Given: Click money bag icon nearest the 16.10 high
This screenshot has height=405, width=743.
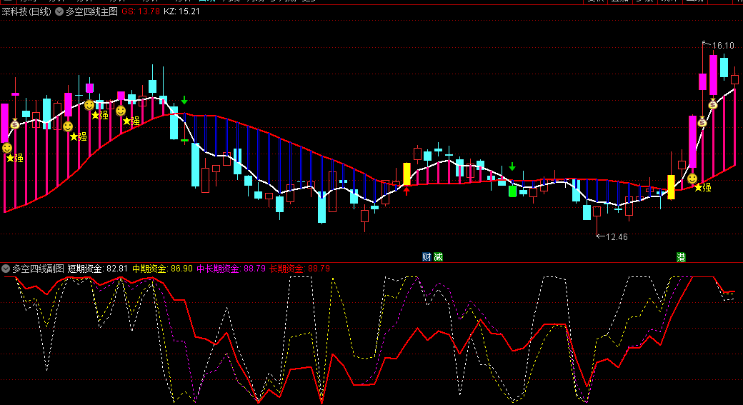Looking at the screenshot, I should point(712,104).
